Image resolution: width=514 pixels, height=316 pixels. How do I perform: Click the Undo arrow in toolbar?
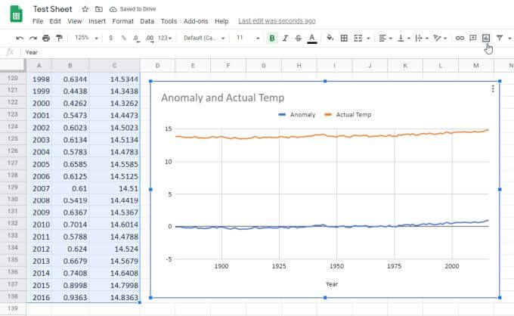[20, 38]
